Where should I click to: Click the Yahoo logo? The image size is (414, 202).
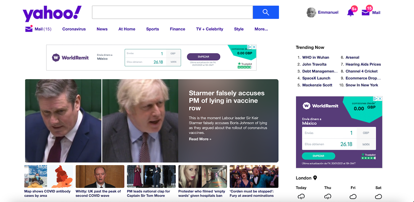[x=52, y=14]
